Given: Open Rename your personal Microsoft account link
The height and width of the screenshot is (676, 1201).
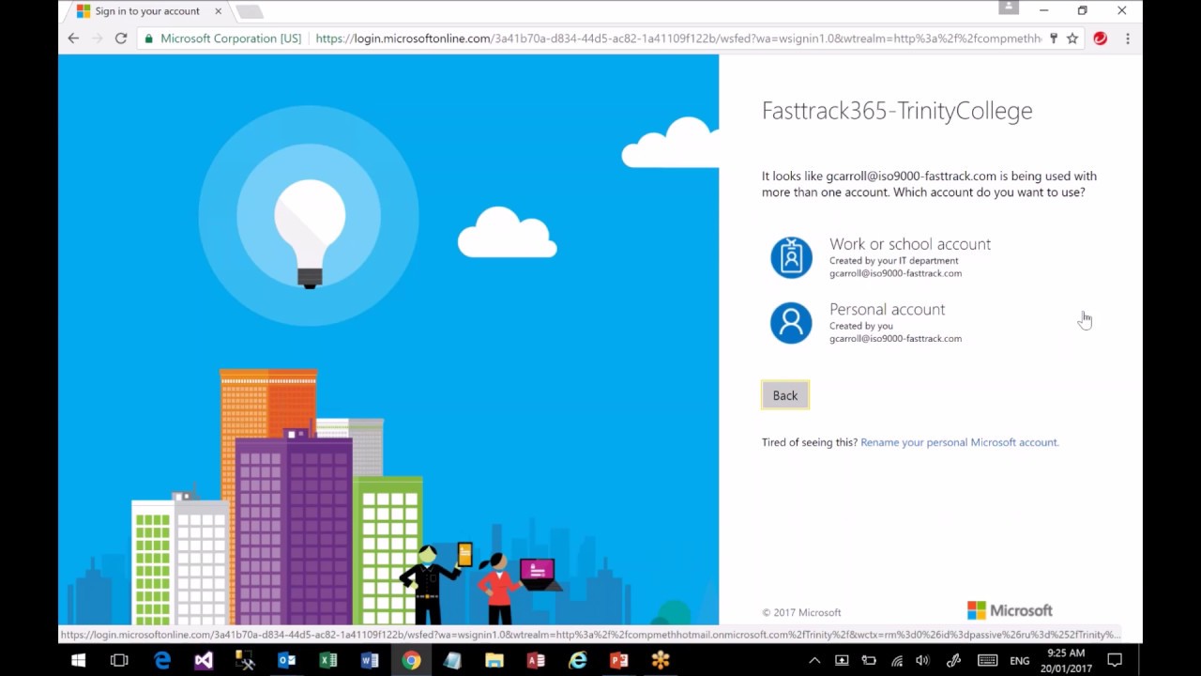Looking at the screenshot, I should click(959, 442).
